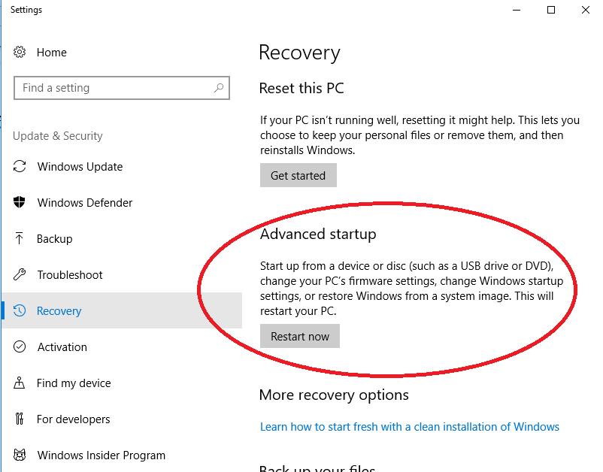Viewport: 603px width, 472px height.
Task: Click the Windows Defender shield icon
Action: (x=20, y=203)
